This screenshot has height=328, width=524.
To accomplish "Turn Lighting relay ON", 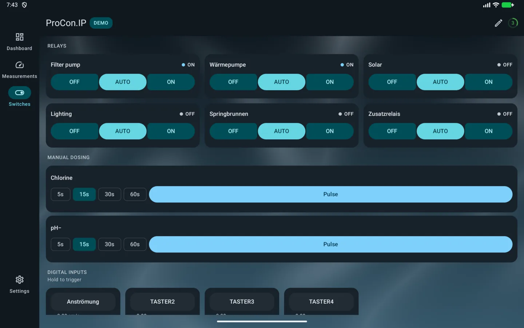I will click(x=171, y=131).
